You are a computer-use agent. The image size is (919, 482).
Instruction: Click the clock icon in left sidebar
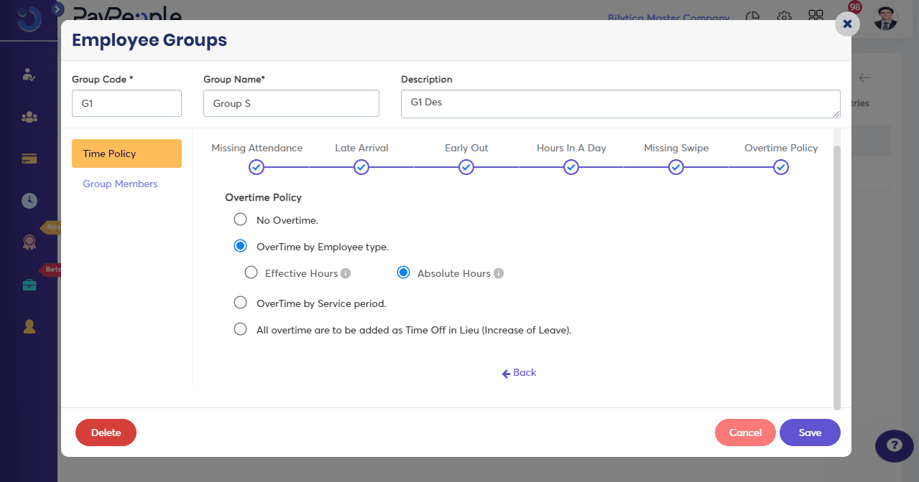[x=29, y=201]
